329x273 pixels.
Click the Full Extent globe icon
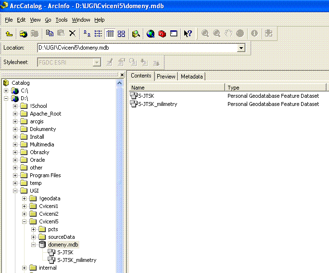point(240,33)
